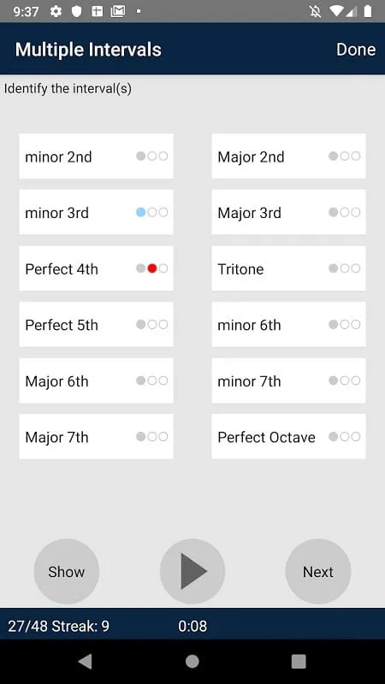Choose the minor 7th interval

(x=288, y=380)
